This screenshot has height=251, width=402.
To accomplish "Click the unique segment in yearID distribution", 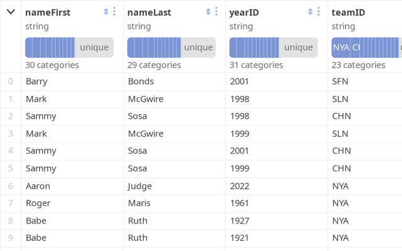I will 298,48.
